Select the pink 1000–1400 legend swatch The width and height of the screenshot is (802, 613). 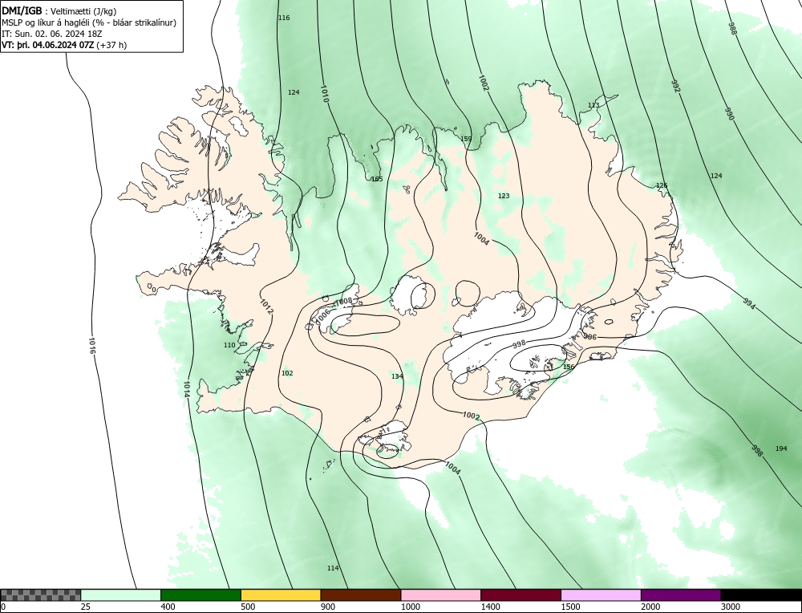pos(441,595)
